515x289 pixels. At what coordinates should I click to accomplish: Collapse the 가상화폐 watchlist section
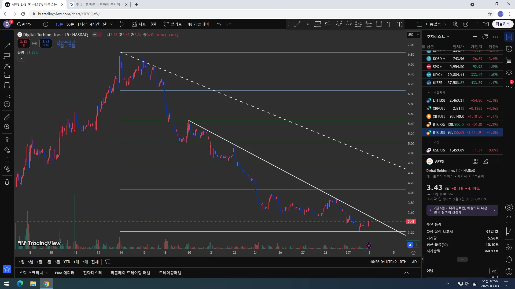point(429,92)
